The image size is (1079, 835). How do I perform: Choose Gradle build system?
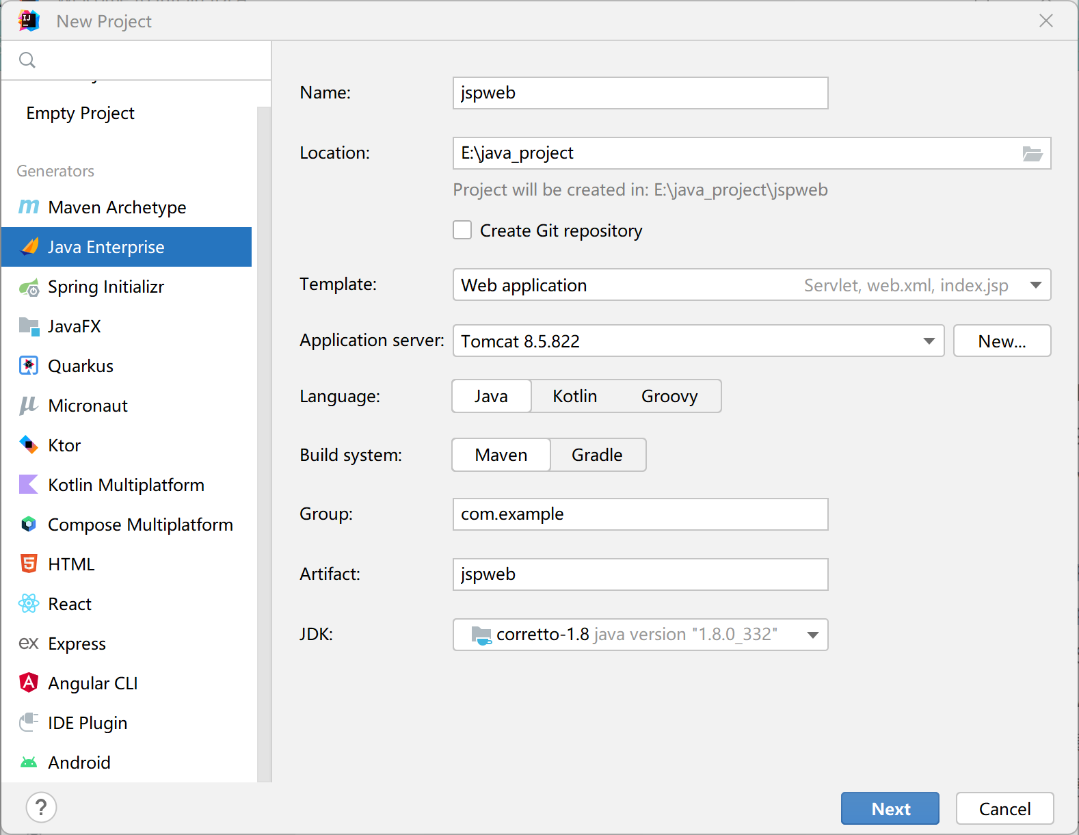(x=597, y=455)
